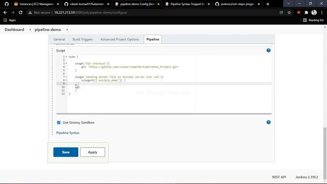Toggle the Use Groovy Sandbox checkbox
The image size is (327, 184).
click(59, 123)
